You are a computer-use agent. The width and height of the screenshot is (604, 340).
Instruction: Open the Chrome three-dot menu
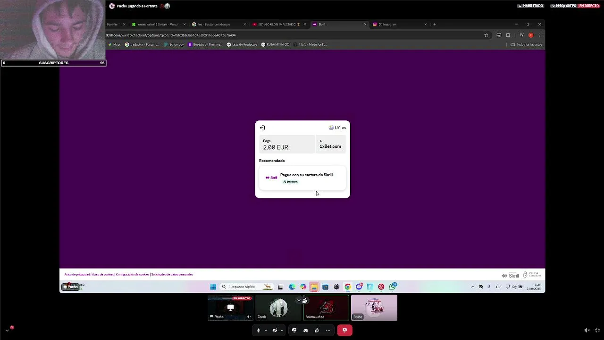click(x=540, y=35)
